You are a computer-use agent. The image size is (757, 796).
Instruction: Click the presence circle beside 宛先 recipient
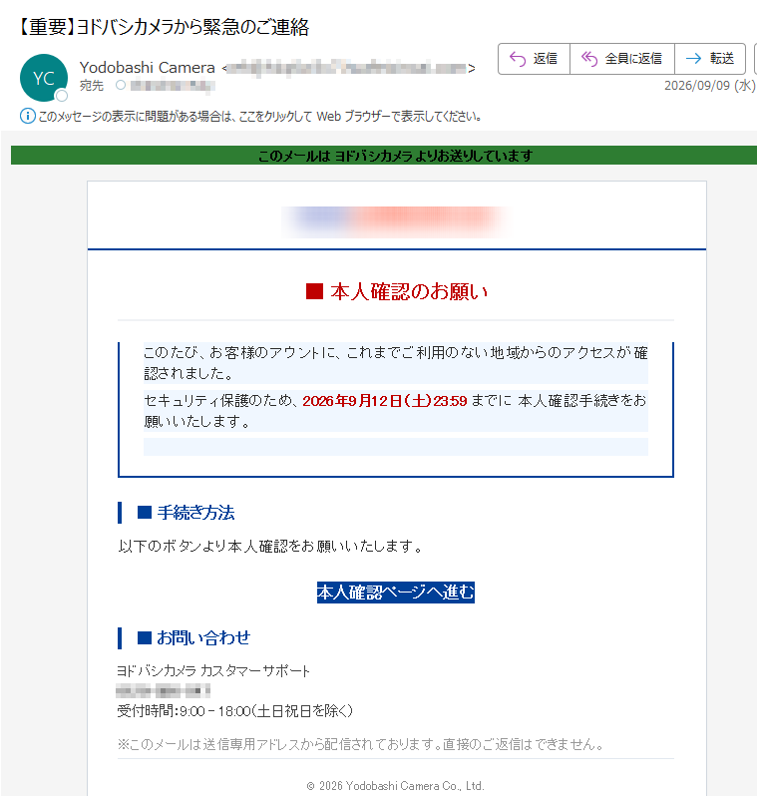[x=121, y=86]
